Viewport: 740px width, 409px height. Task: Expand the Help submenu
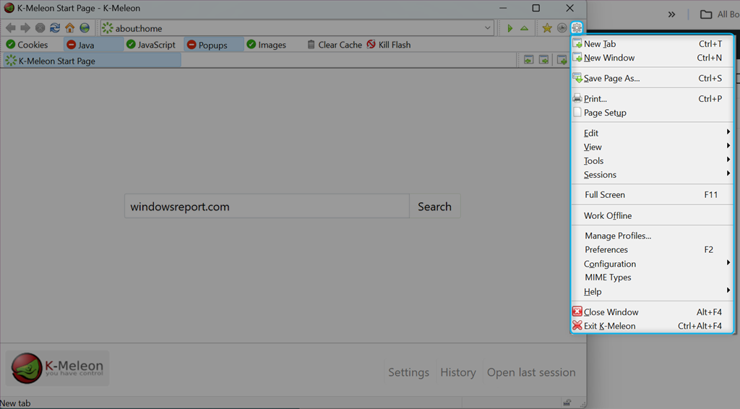point(652,291)
